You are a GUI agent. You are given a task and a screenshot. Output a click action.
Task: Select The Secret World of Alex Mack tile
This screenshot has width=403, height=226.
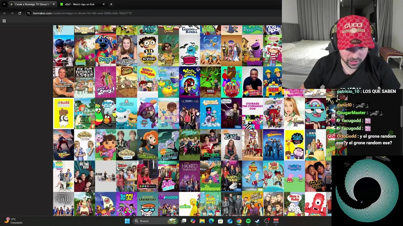pyautogui.click(x=127, y=51)
